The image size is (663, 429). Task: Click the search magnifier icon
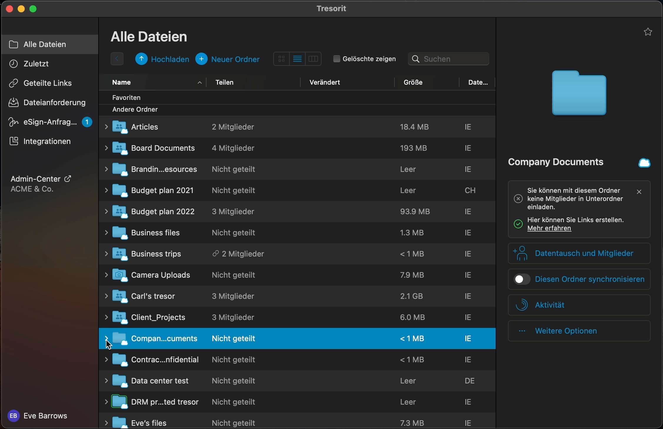click(416, 59)
